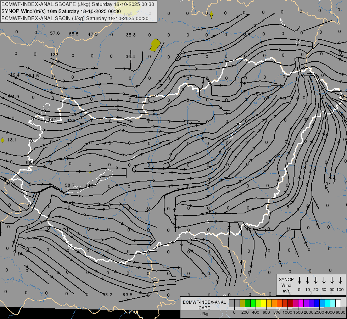Click the large olive CAPE patch near 36.4
This screenshot has width=347, height=319.
(155, 45)
